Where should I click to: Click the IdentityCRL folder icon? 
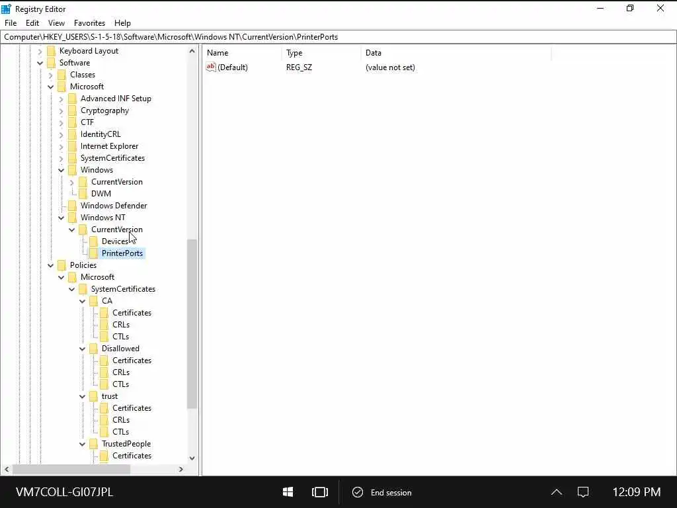[x=72, y=134]
